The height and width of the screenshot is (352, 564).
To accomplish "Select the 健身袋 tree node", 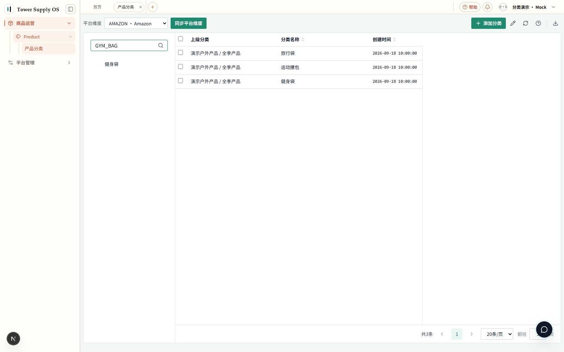I will click(111, 64).
